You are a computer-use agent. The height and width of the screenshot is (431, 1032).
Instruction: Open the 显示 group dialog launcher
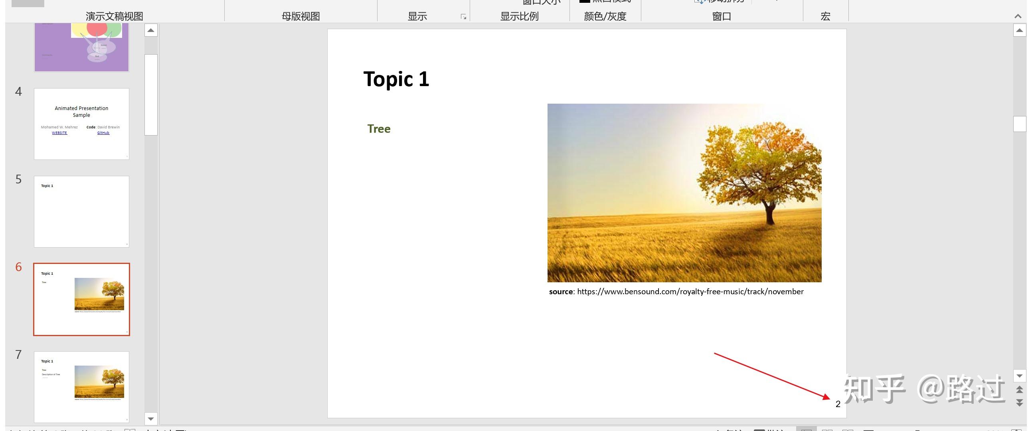point(463,17)
